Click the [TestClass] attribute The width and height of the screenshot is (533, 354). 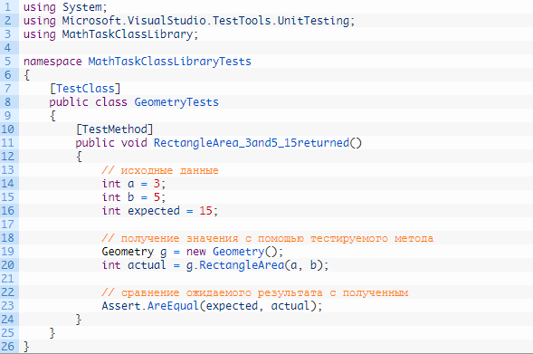85,89
